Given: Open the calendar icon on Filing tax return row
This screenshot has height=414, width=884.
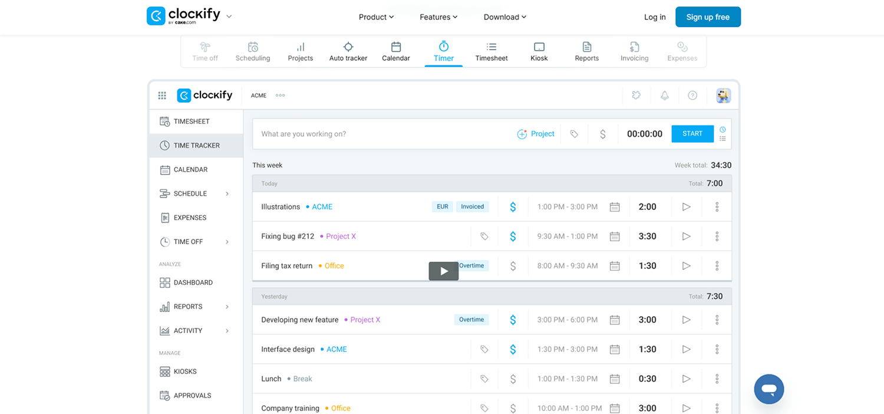Looking at the screenshot, I should (615, 266).
